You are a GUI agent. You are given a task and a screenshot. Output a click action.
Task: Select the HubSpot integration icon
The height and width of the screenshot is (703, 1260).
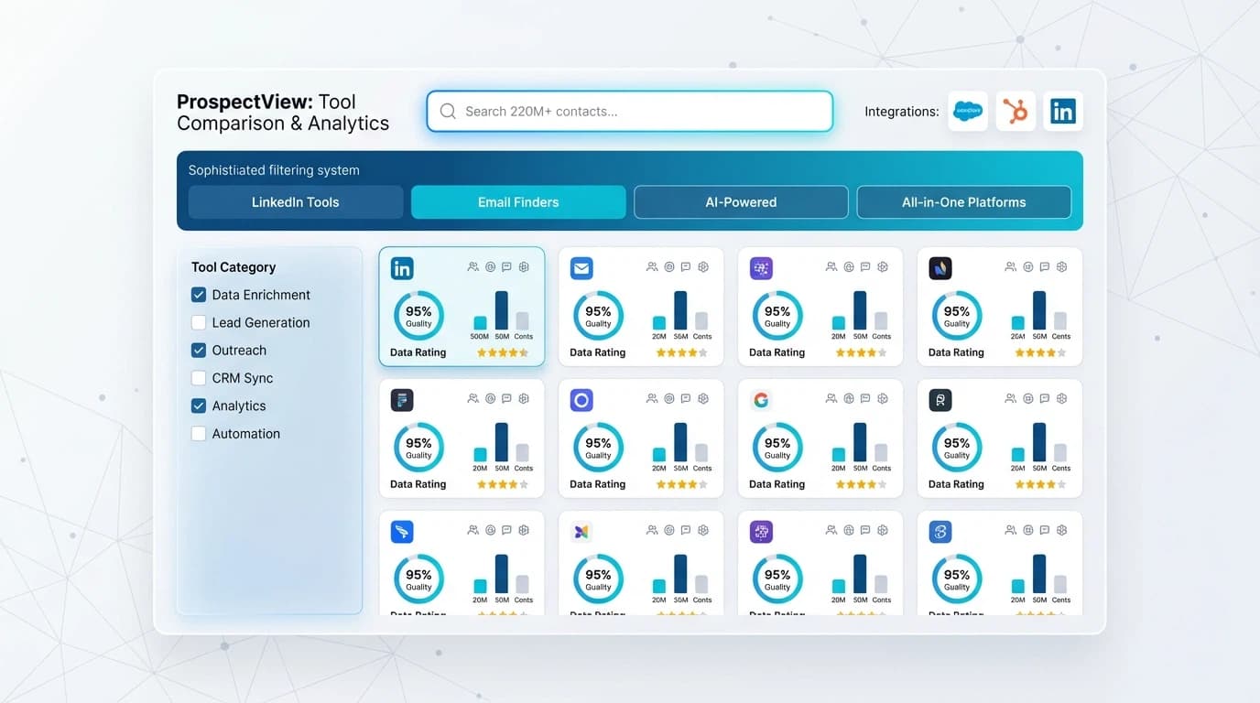click(x=1016, y=111)
